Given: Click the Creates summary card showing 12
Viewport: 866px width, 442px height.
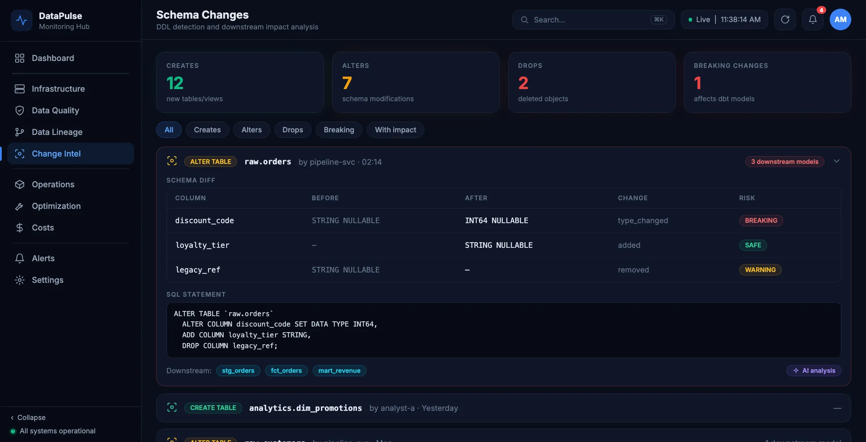Looking at the screenshot, I should [240, 83].
